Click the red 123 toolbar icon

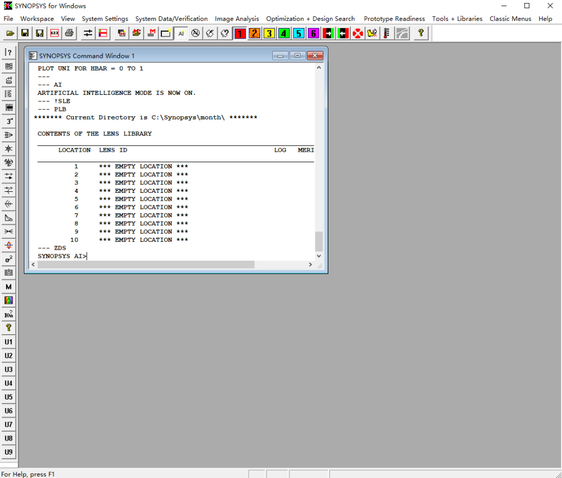[55, 33]
